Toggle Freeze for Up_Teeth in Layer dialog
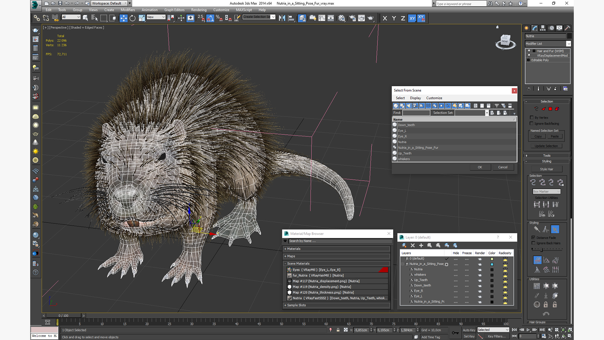604x340 pixels. point(467,280)
